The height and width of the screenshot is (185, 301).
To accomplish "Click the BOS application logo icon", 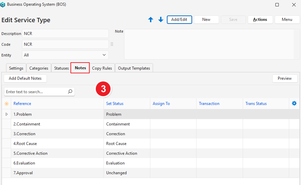I will [x=3, y=5].
